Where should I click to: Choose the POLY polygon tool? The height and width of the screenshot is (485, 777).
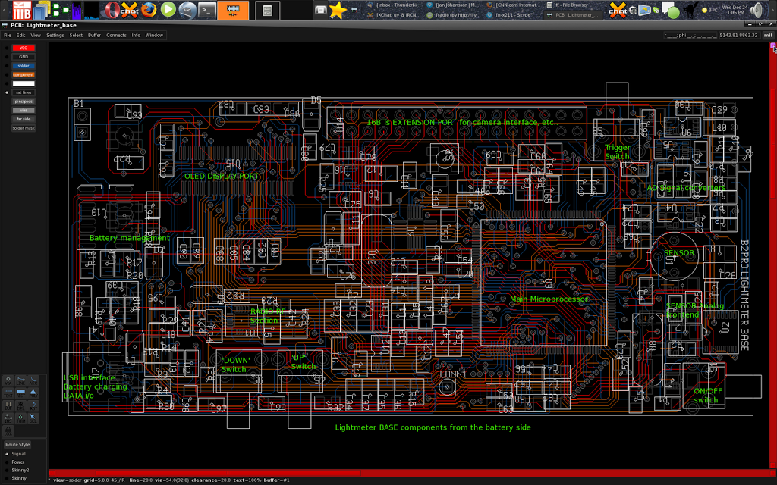[x=34, y=393]
